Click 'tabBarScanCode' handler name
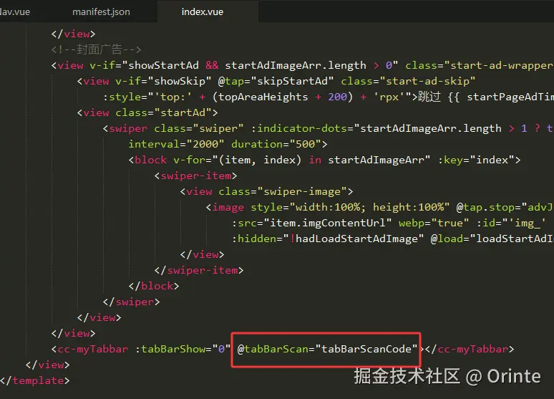This screenshot has height=399, width=554. point(366,349)
